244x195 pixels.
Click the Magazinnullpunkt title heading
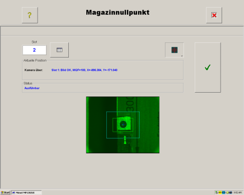click(x=118, y=13)
